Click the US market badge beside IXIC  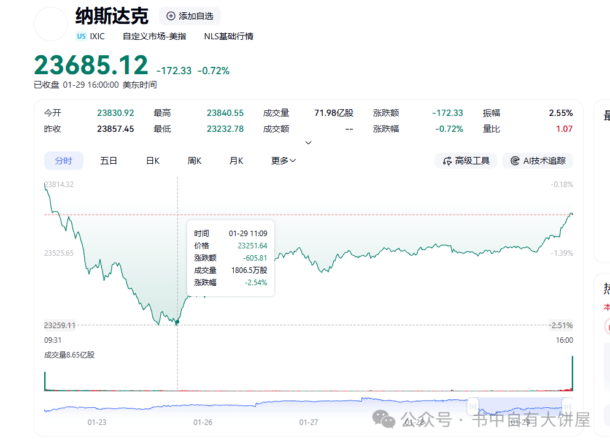coord(80,36)
